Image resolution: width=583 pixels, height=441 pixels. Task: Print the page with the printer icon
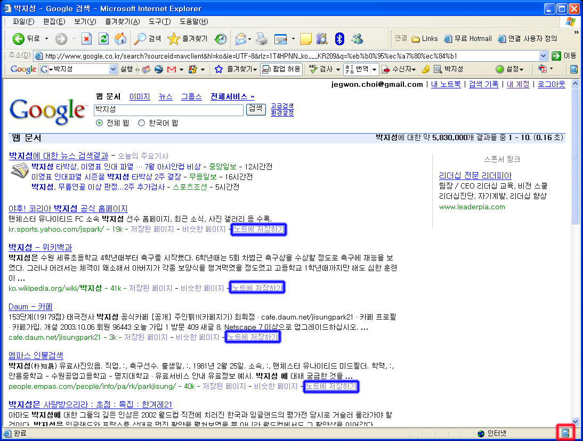pyautogui.click(x=262, y=39)
